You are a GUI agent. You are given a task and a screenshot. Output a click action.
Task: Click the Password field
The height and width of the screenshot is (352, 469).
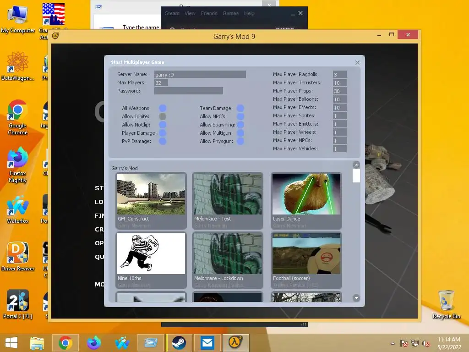[x=188, y=91]
